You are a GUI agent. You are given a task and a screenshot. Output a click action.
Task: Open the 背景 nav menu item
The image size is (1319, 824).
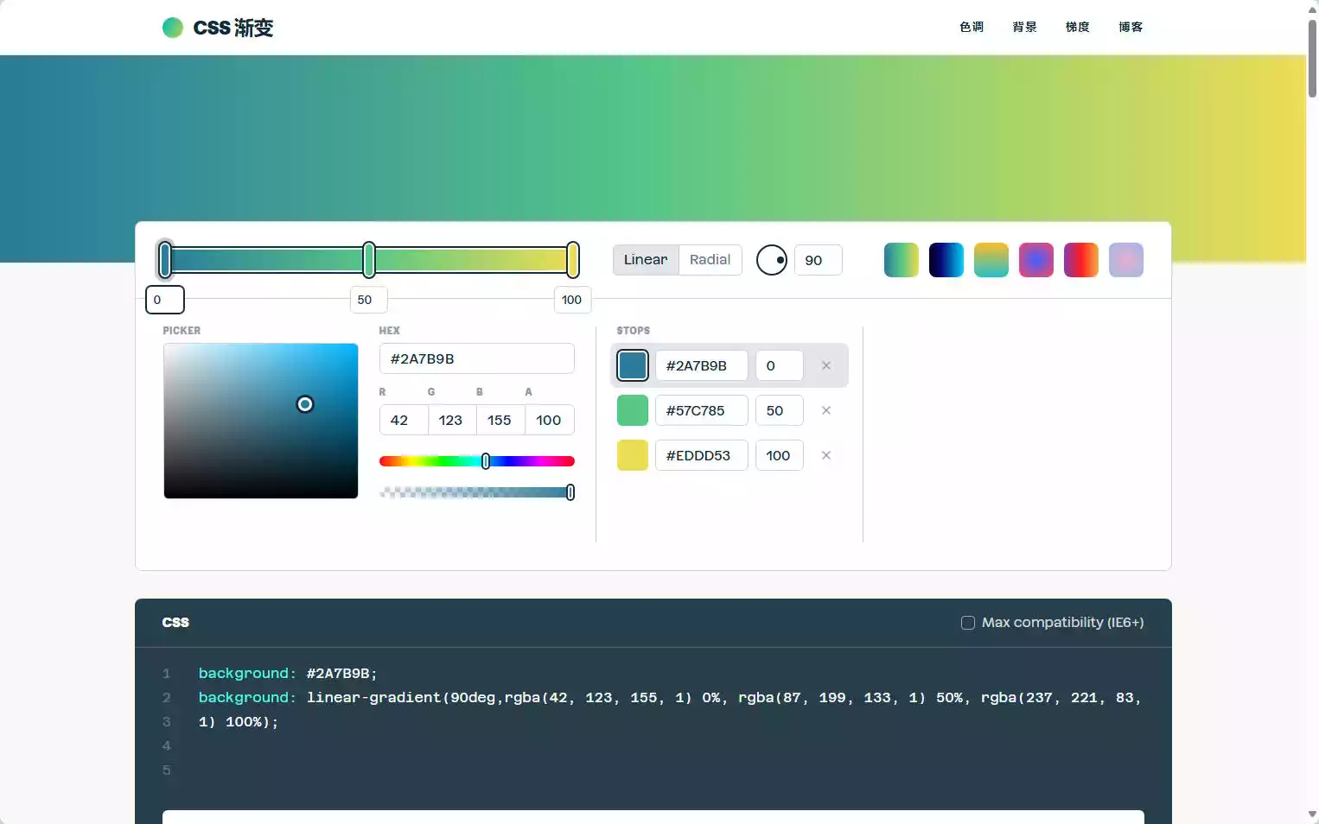point(1024,27)
